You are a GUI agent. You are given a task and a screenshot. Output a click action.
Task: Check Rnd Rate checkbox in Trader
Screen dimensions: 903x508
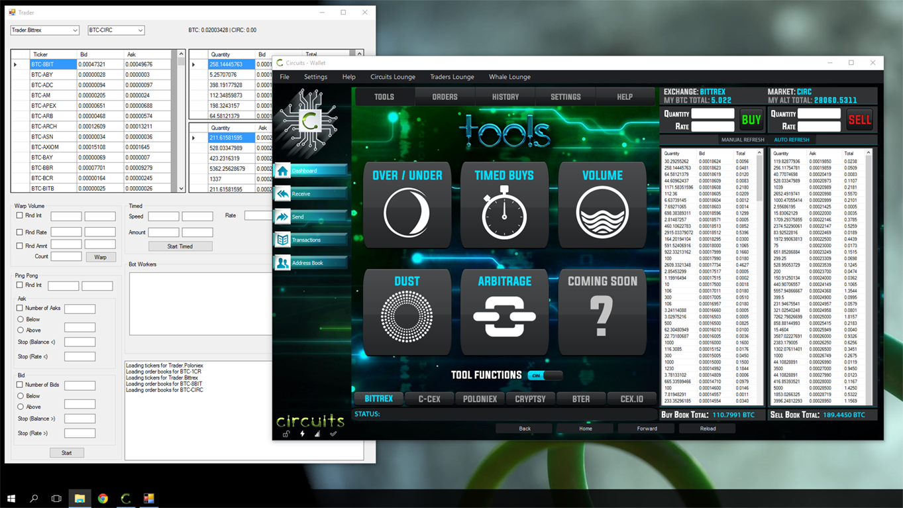coord(19,232)
